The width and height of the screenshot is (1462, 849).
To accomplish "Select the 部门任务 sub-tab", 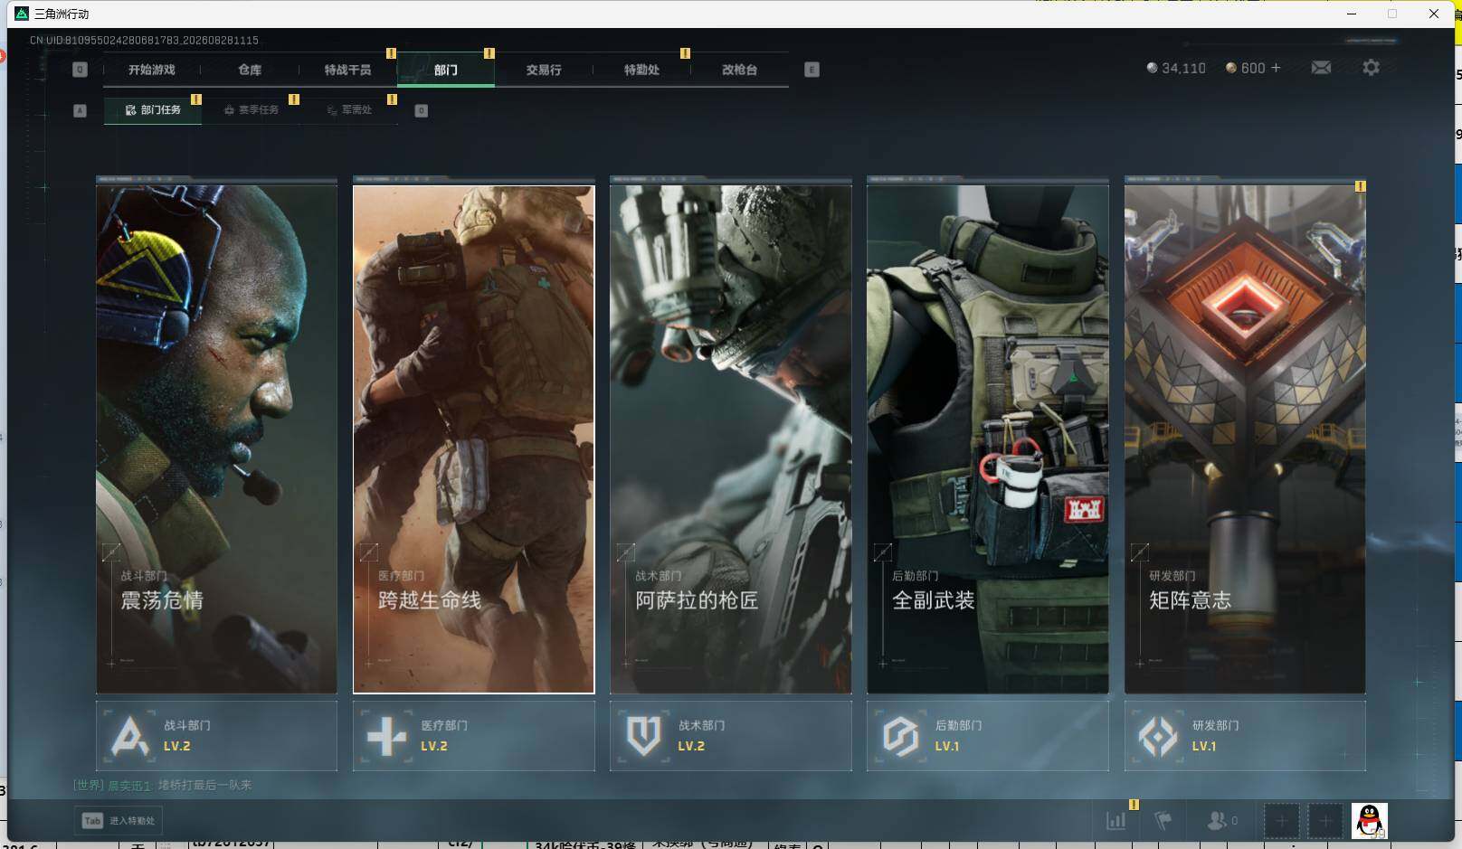I will point(153,109).
